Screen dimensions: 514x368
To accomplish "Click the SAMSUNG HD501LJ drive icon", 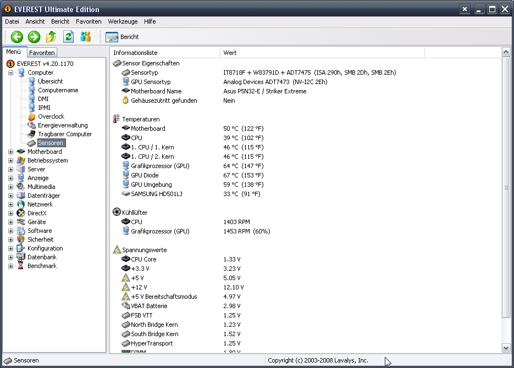I will tap(125, 194).
